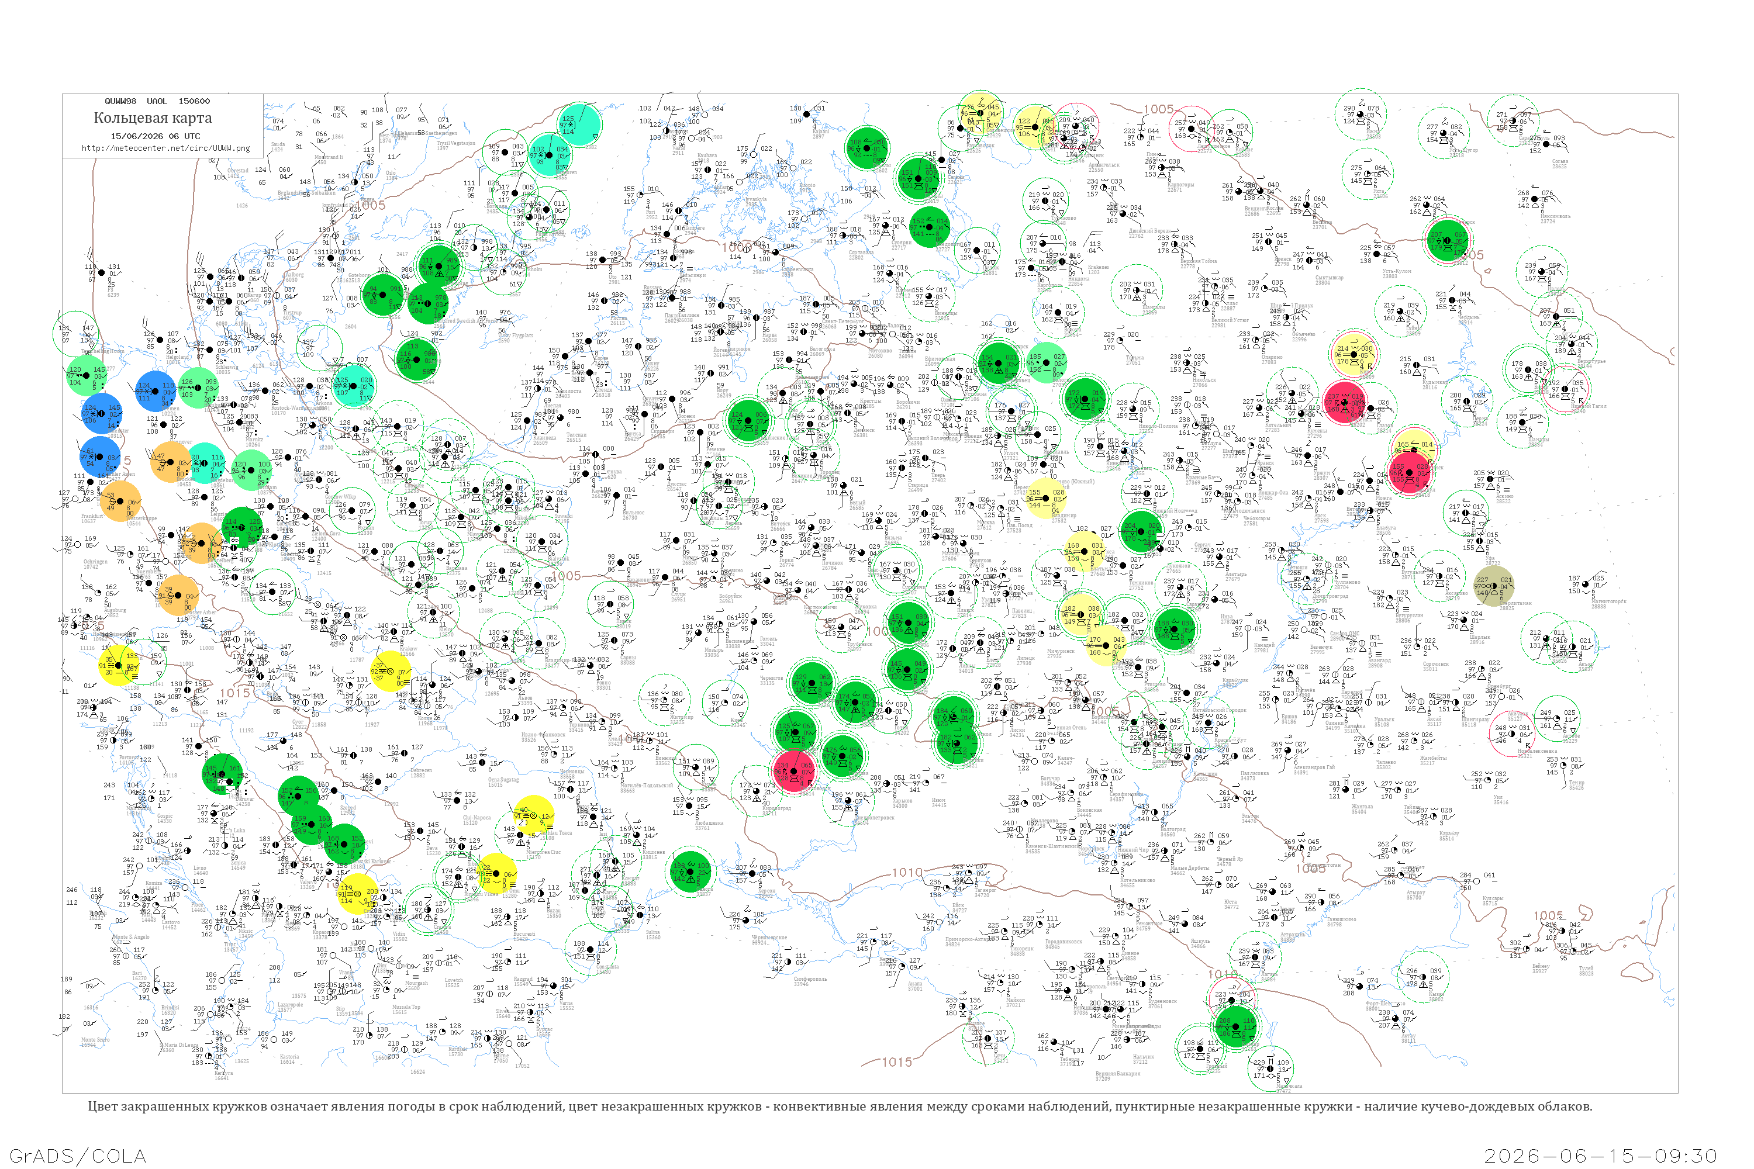Select the olive filled station circle at Стерлитамак

1494,586
